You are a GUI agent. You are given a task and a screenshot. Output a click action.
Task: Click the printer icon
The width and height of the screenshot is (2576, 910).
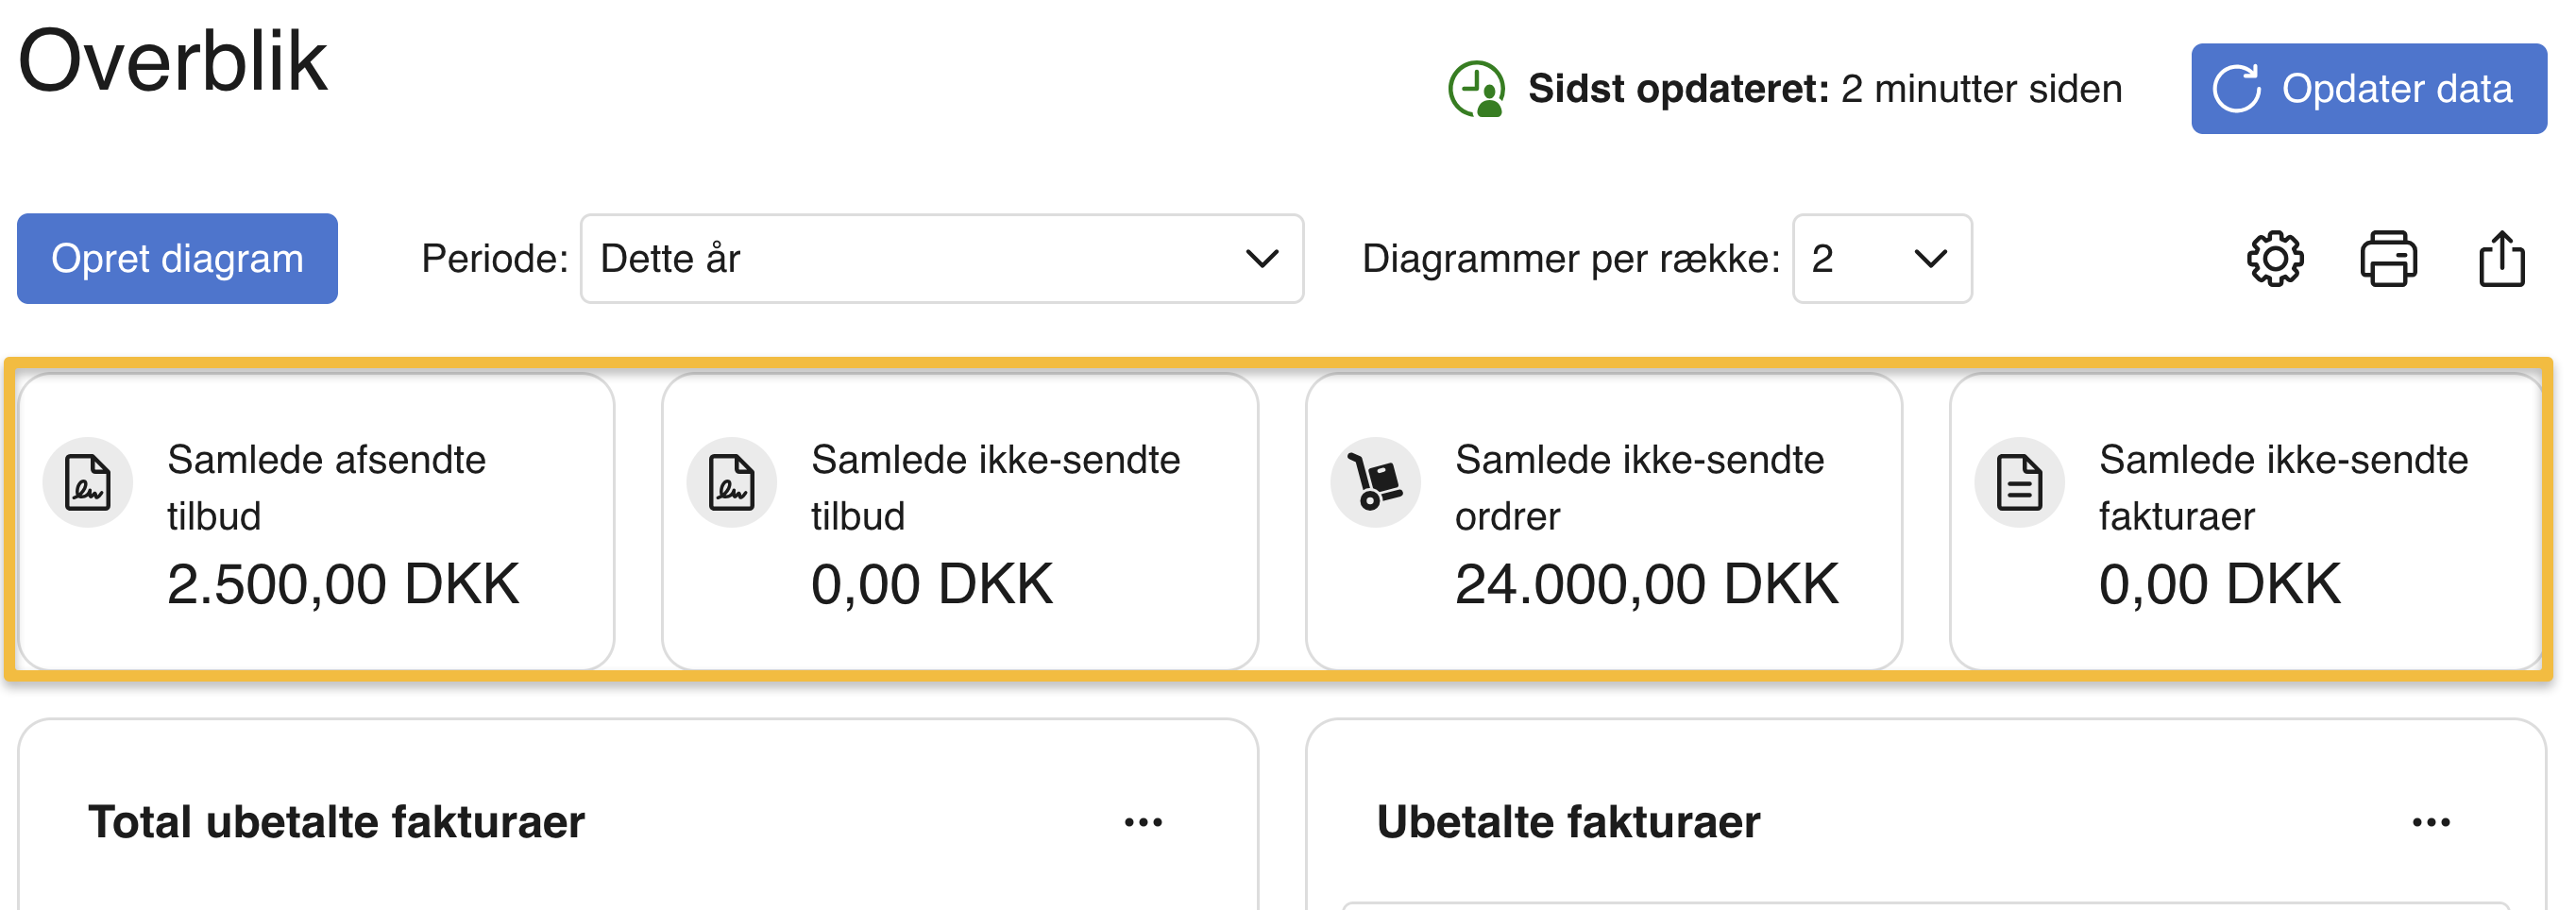tap(2388, 259)
